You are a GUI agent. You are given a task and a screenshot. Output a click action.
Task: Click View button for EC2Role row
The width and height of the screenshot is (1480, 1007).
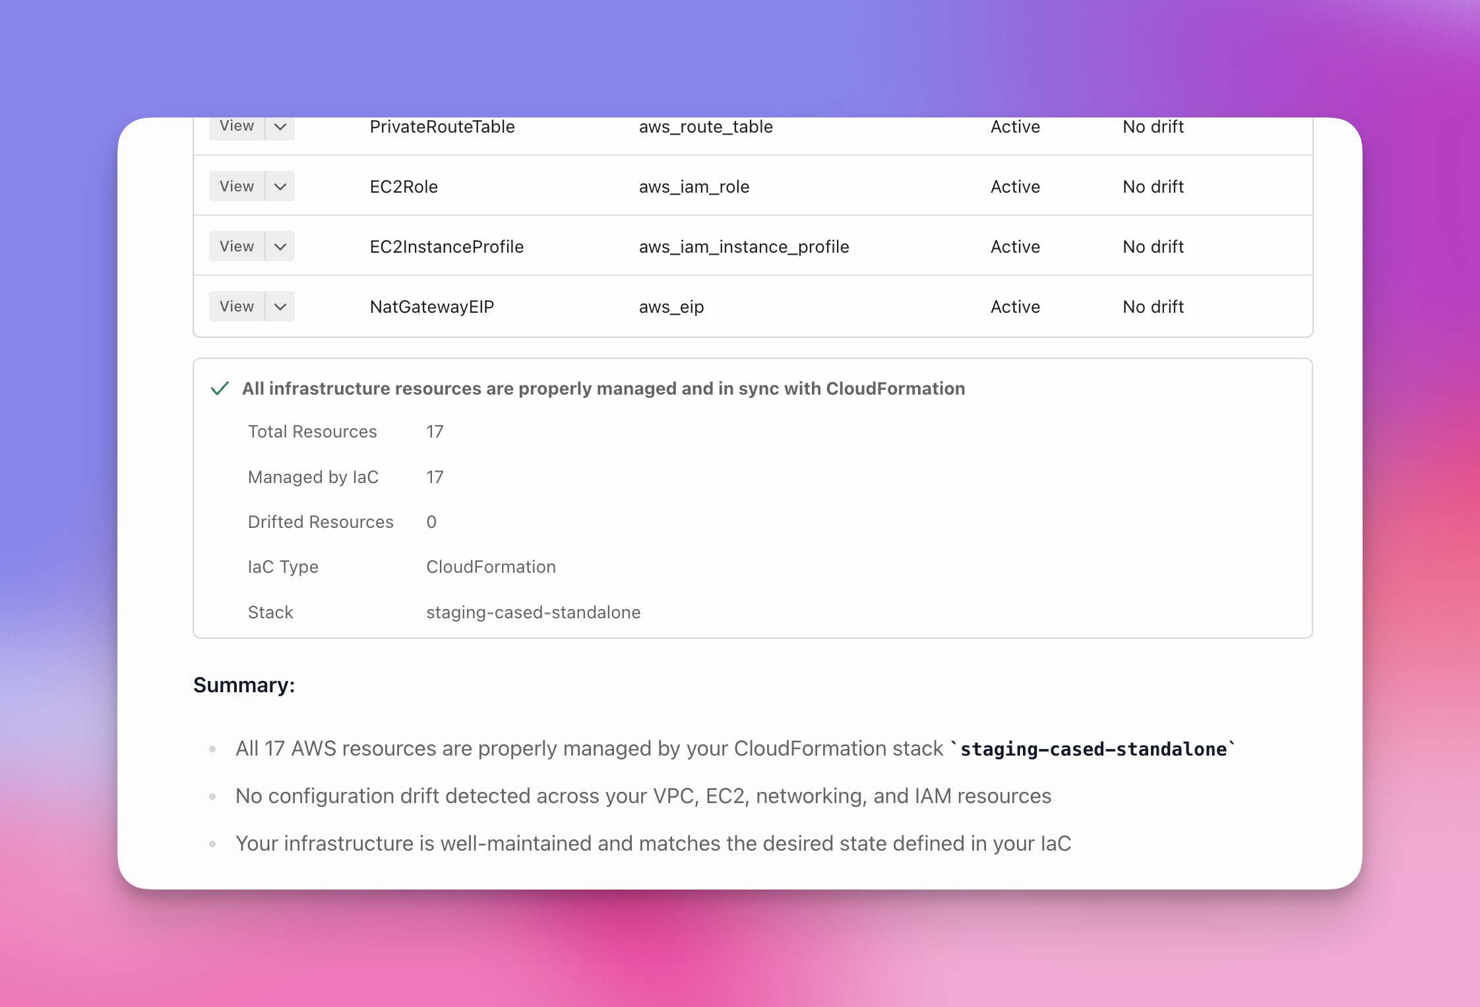tap(237, 186)
